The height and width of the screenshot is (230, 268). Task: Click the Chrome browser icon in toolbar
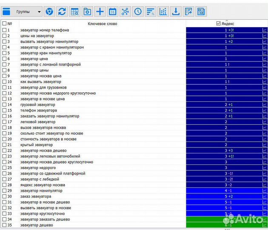click(49, 11)
